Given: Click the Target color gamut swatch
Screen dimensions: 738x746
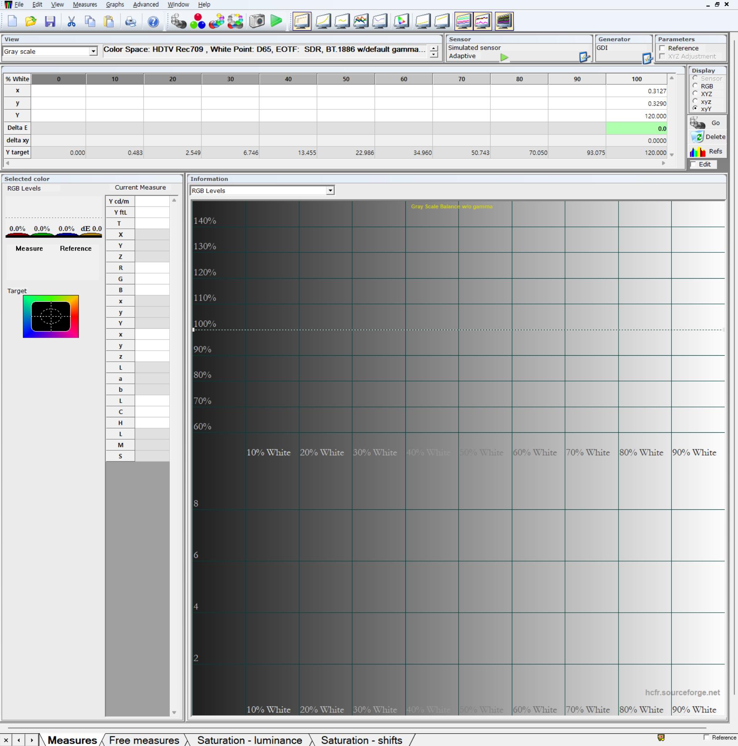Looking at the screenshot, I should 50,316.
